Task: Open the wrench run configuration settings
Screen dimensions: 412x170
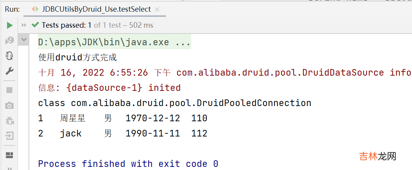Action: tap(9, 71)
